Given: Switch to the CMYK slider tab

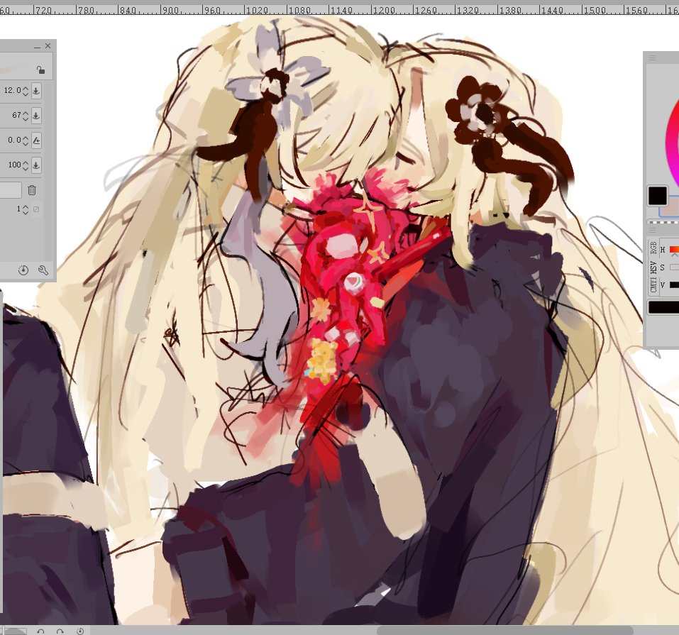Looking at the screenshot, I should (x=653, y=286).
